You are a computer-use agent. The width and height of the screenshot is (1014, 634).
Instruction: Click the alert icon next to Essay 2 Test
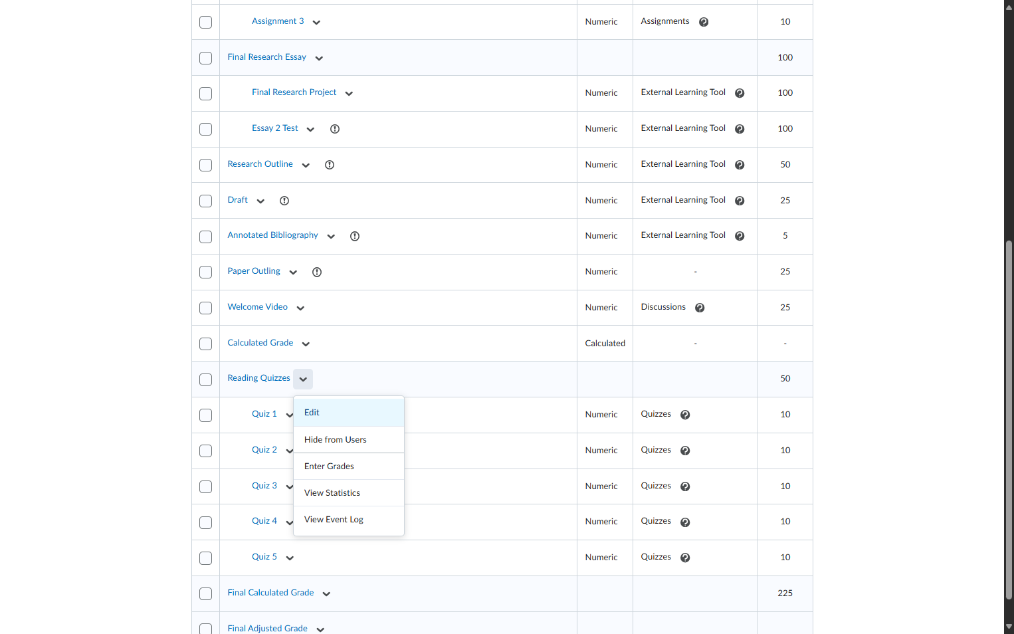[335, 129]
